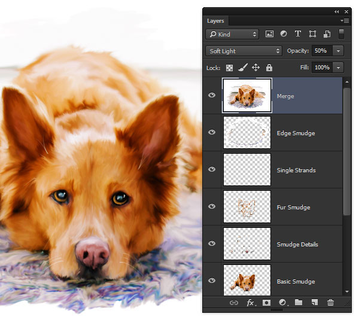
Task: Select the Fur Smudge layer thumbnail
Action: 247,206
